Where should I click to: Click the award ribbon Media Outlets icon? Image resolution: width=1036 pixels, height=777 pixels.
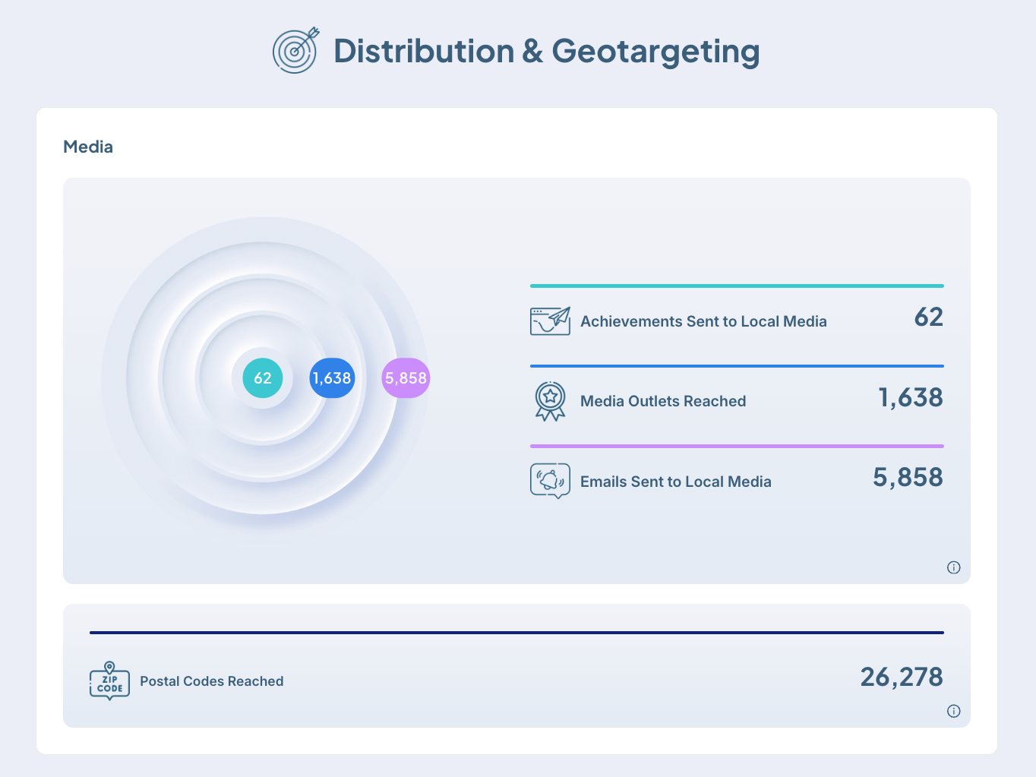tap(550, 401)
